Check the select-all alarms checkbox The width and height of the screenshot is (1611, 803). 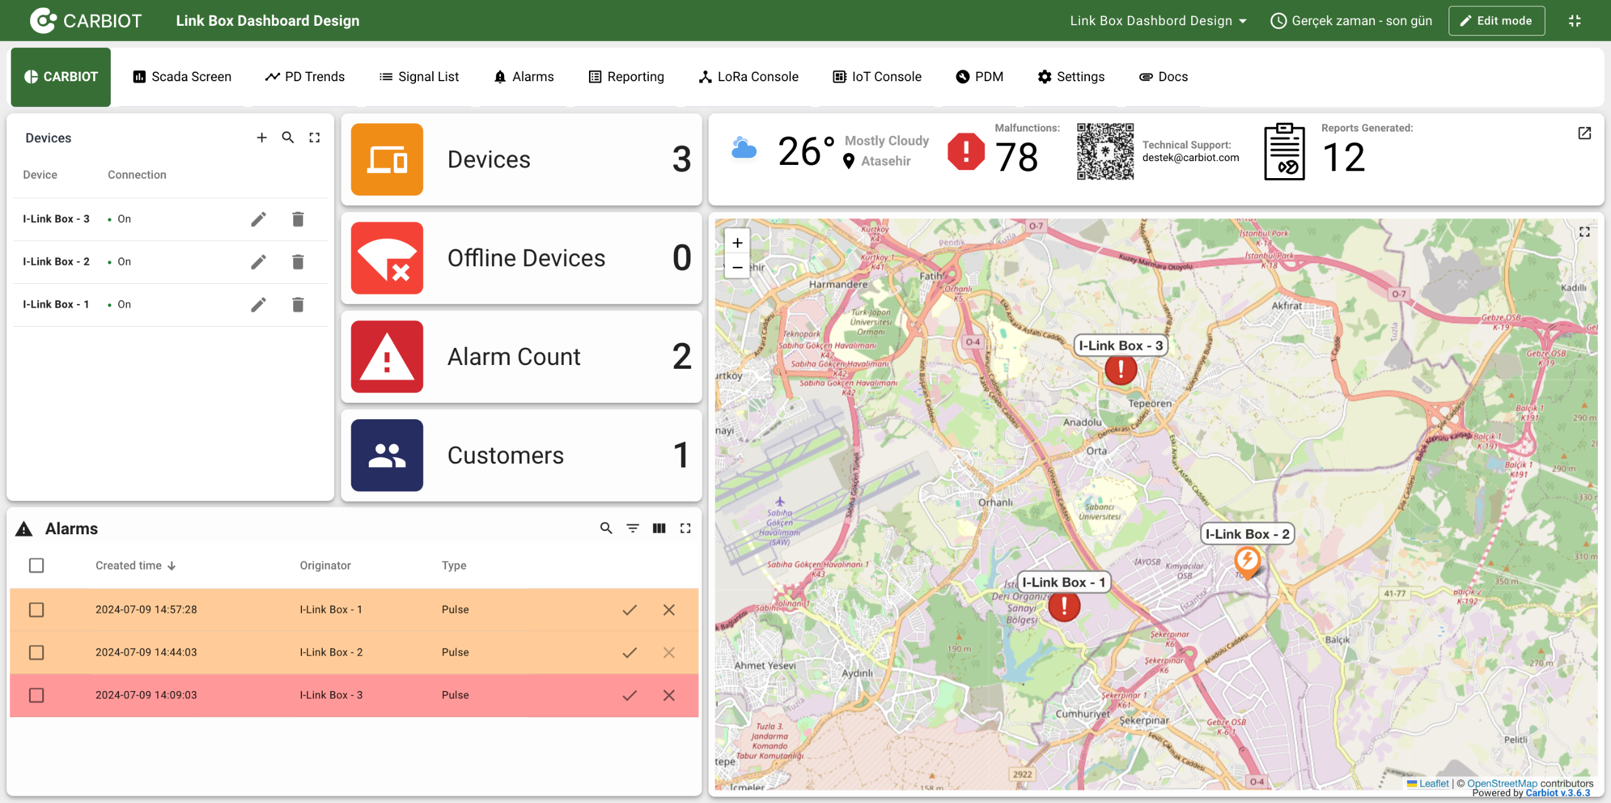36,565
